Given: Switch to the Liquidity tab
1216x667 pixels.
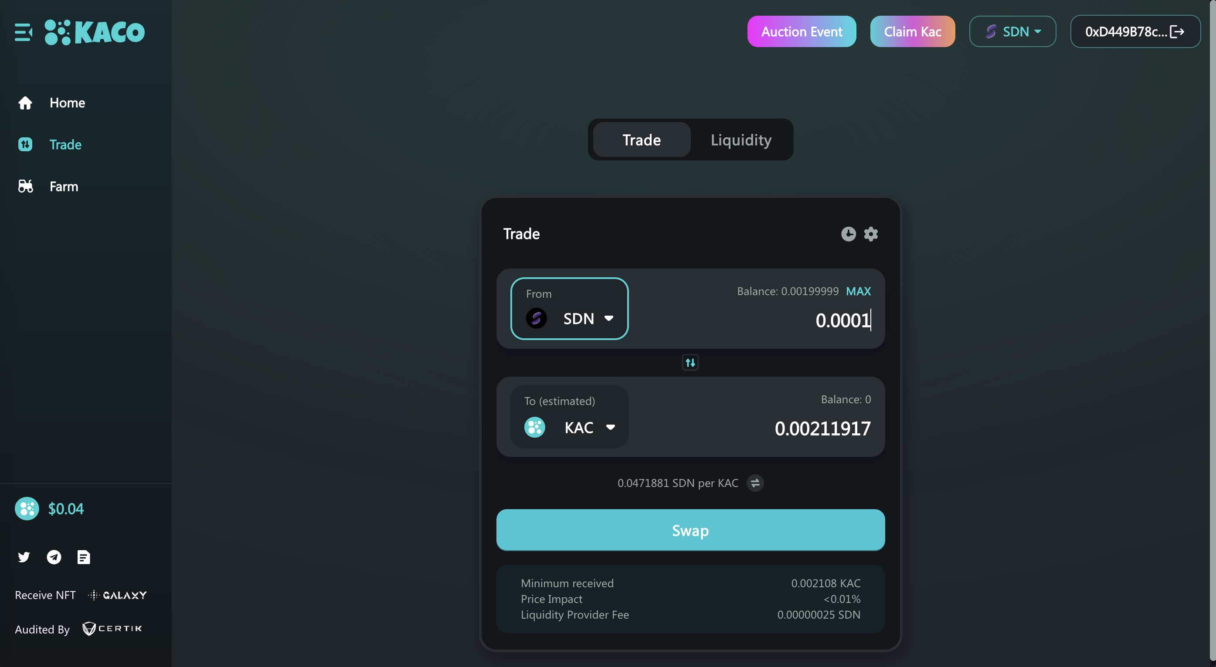Looking at the screenshot, I should (x=740, y=140).
